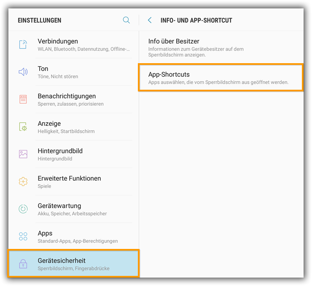312x286 pixels.
Task: Click the Ton speaker icon
Action: (23, 72)
